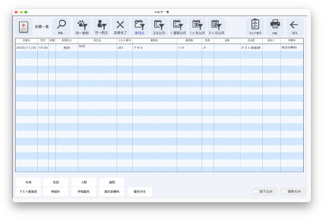Open カルテ表示 clipboard icon
The width and height of the screenshot is (325, 223).
pos(255,26)
